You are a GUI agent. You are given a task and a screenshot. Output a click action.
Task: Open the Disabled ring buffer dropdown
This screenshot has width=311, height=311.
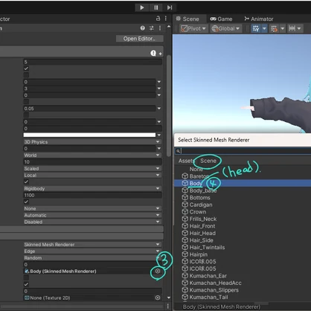[x=92, y=222]
